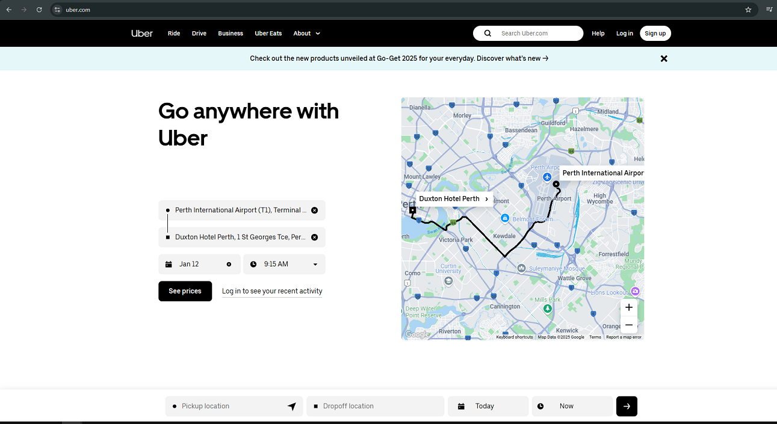Open the Today date selector in bottom bar
The image size is (777, 424).
tap(488, 406)
